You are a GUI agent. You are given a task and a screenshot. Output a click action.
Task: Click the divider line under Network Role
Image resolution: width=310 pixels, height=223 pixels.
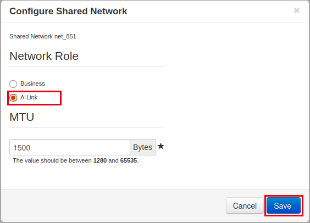pos(87,67)
